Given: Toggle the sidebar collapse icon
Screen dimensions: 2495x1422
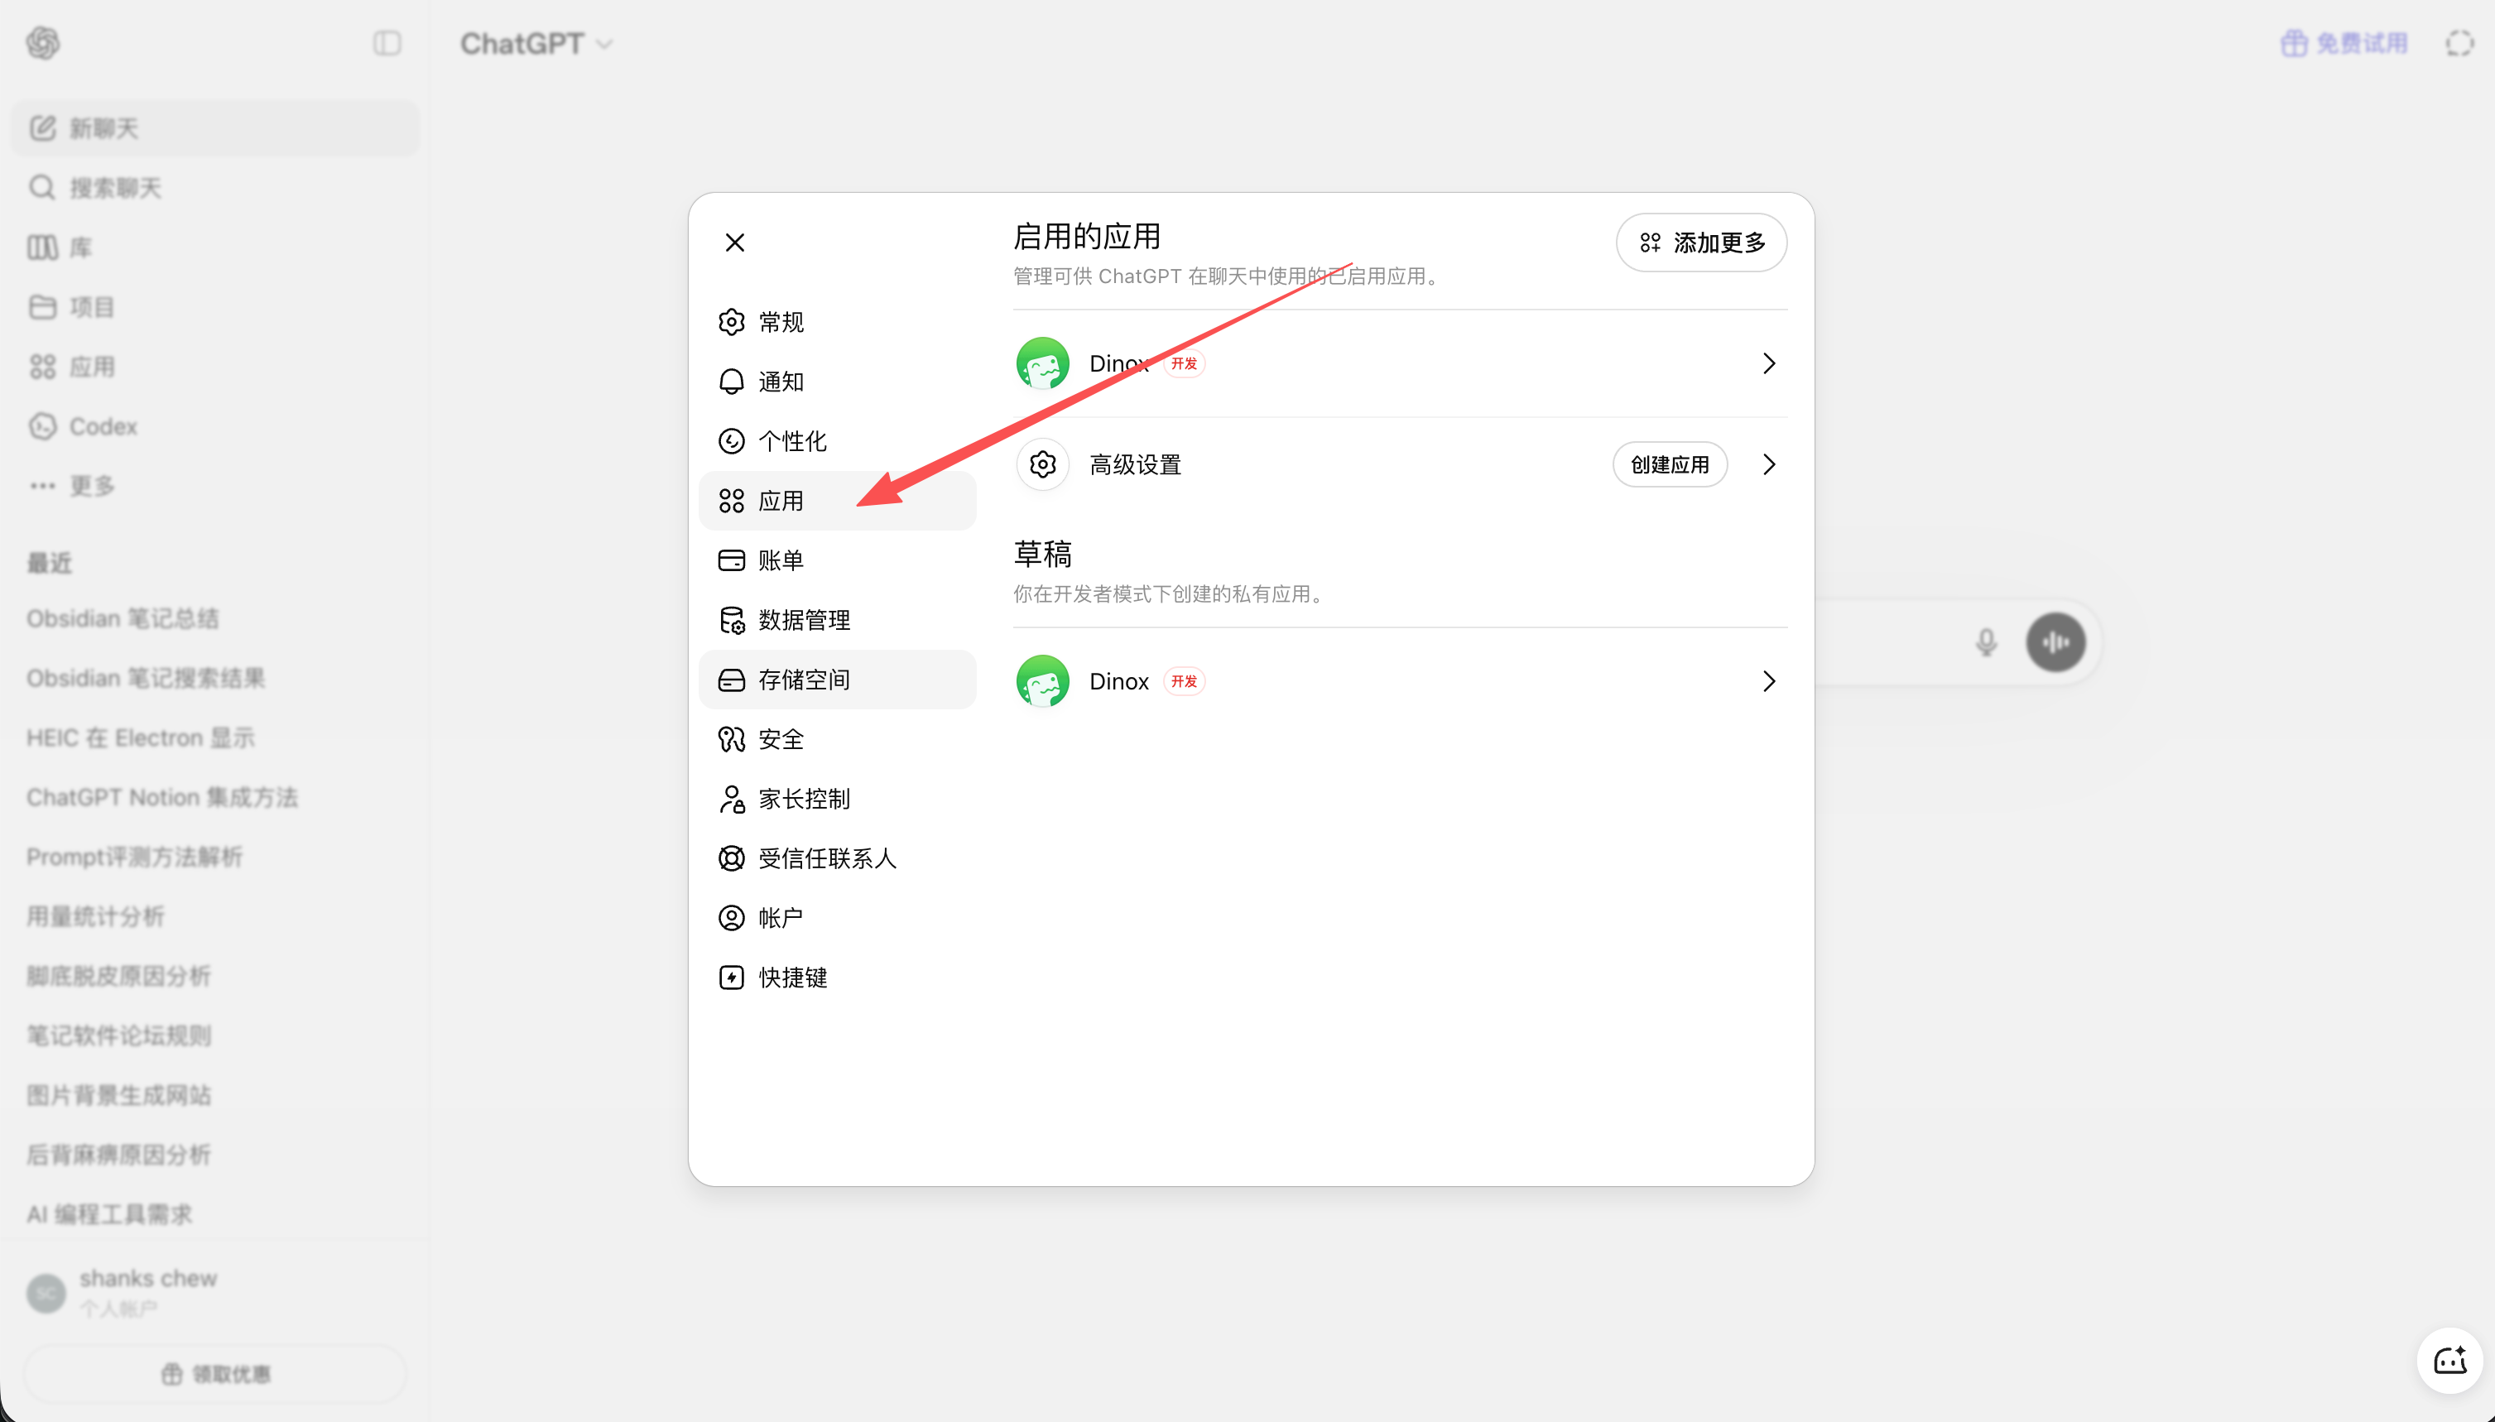Looking at the screenshot, I should point(387,43).
